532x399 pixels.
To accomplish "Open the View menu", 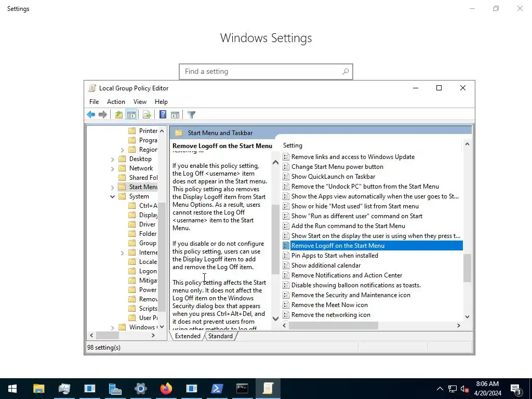I will (140, 102).
